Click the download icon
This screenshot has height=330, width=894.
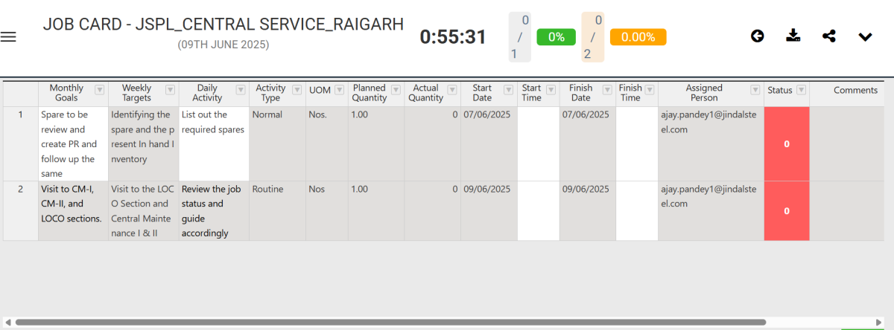(x=793, y=36)
